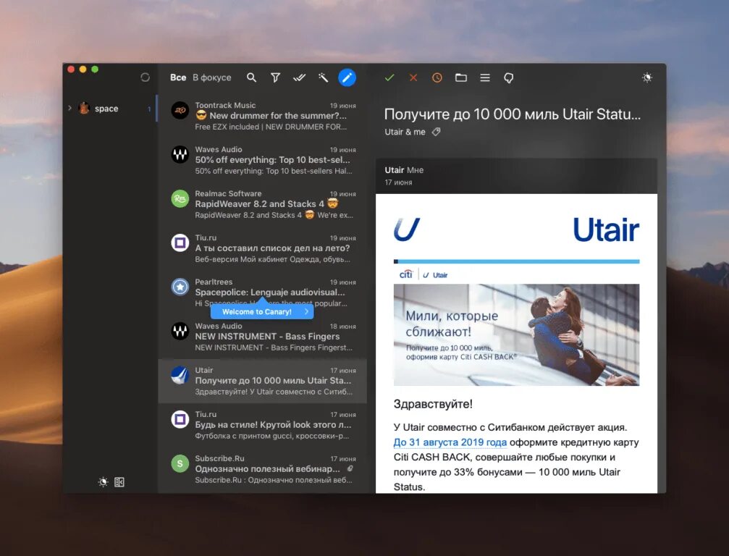Open the magic wand tools icon
Viewport: 729px width, 556px height.
[x=323, y=77]
